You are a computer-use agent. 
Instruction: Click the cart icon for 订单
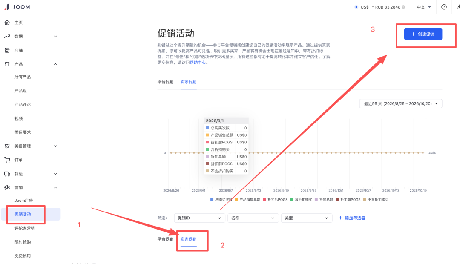[x=7, y=160]
